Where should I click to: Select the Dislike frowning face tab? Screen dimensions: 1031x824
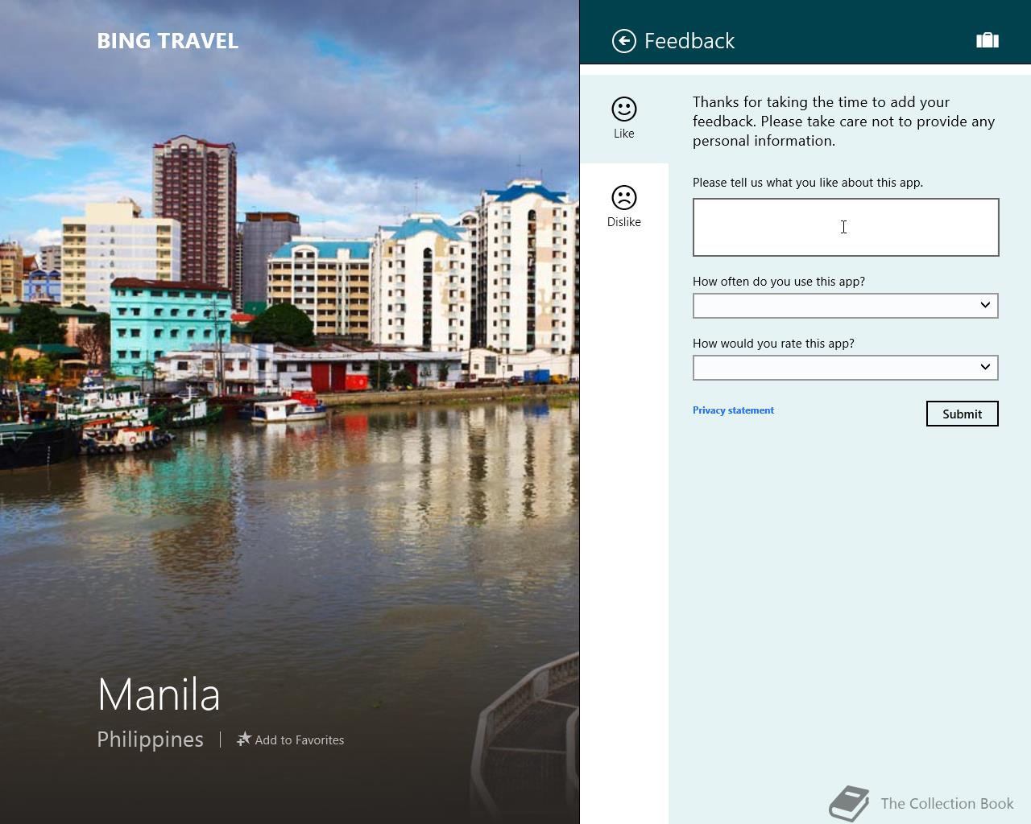[624, 207]
